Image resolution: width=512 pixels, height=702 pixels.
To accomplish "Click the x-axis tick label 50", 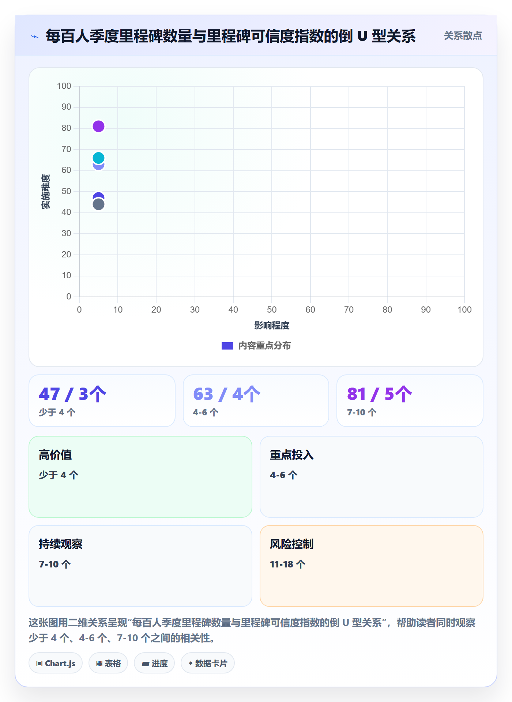I will [272, 310].
